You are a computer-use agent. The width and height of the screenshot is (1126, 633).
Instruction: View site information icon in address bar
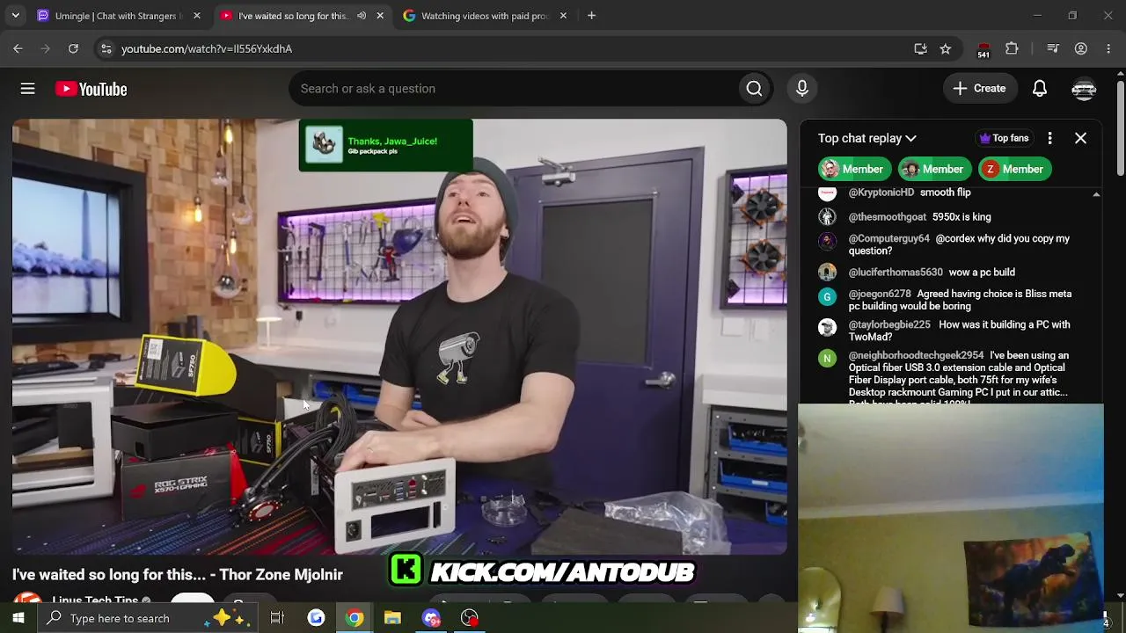point(106,49)
